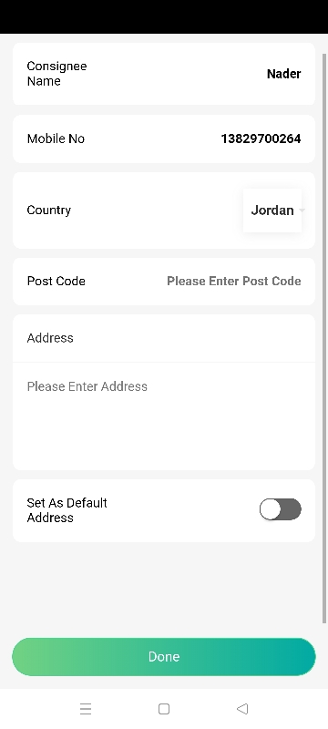Focus the Please Enter Post Code field
This screenshot has height=729, width=328.
point(233,281)
